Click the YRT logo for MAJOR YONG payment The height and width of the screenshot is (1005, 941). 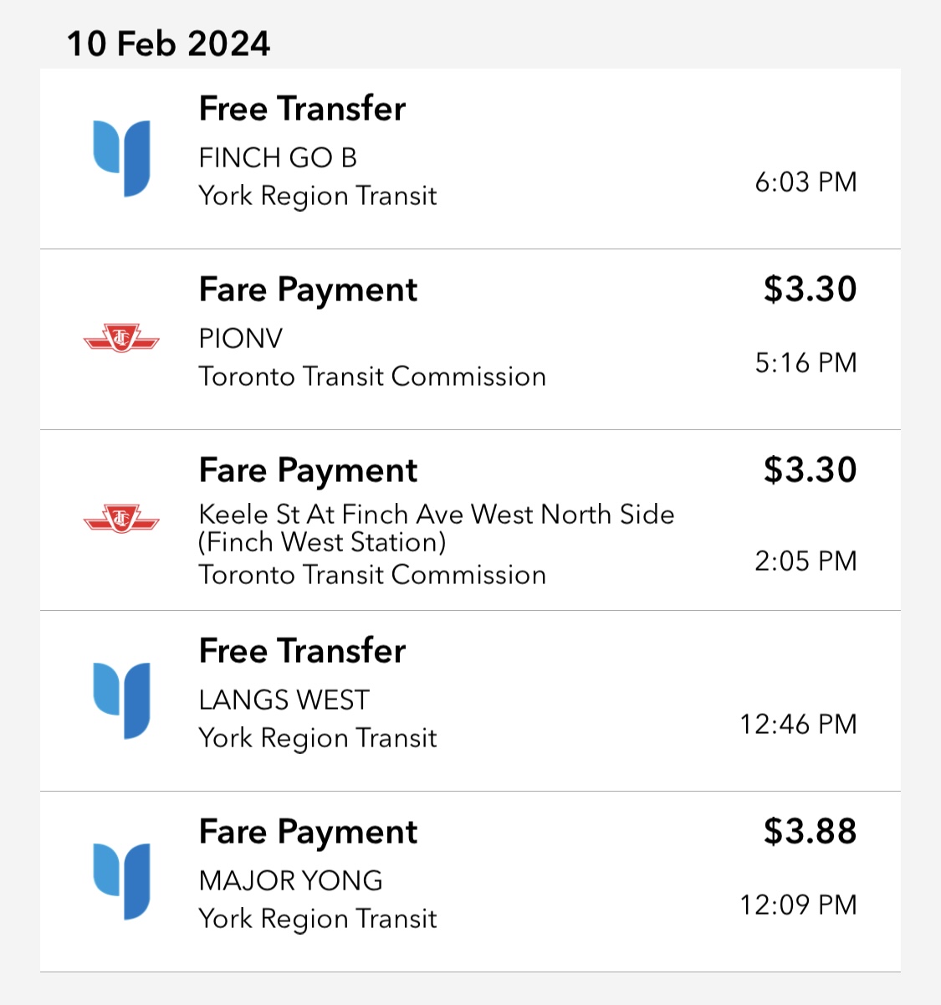click(121, 881)
